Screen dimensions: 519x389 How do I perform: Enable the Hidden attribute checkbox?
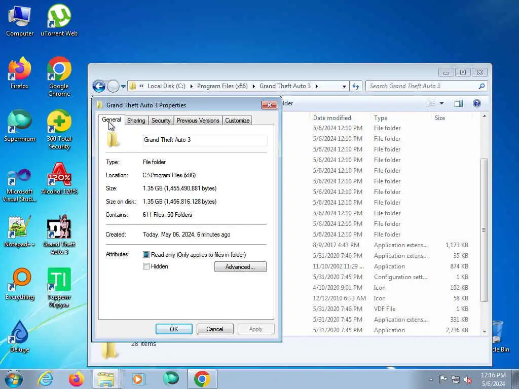(146, 266)
